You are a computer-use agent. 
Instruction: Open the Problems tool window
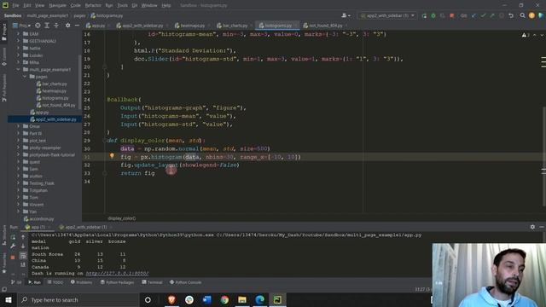click(82, 282)
